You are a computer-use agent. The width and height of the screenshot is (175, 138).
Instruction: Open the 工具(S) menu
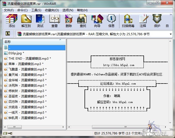(36, 10)
